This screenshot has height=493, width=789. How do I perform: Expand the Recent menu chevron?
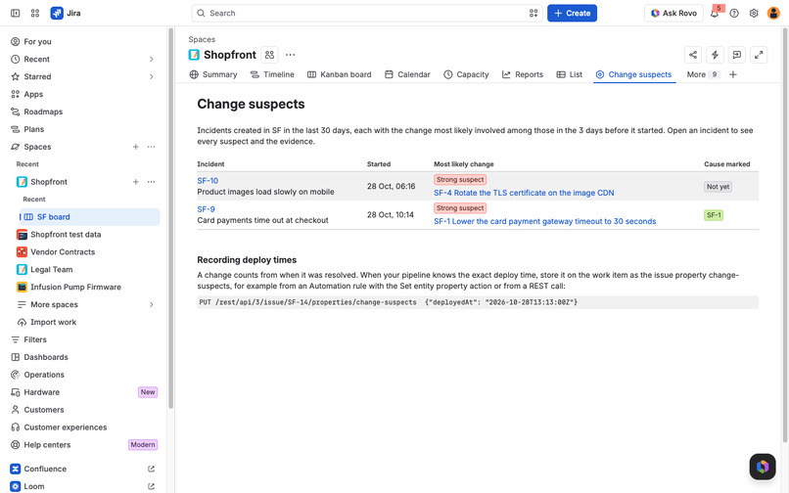point(151,60)
